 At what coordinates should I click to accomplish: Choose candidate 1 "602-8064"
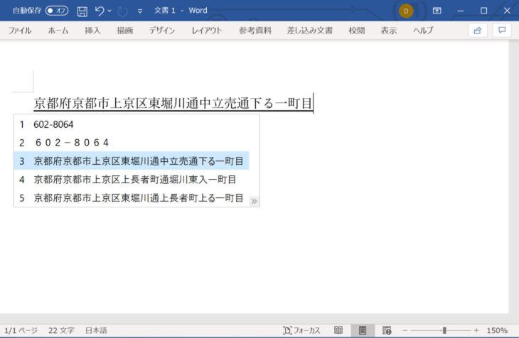[x=53, y=124]
